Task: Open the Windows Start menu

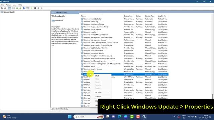Action: click(70, 117)
